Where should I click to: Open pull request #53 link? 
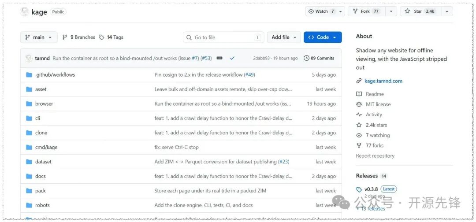click(x=206, y=58)
